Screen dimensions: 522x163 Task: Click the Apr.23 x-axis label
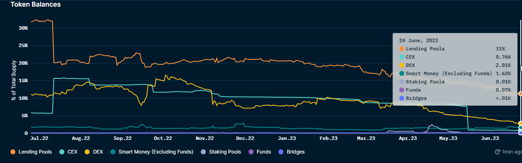[407, 139]
